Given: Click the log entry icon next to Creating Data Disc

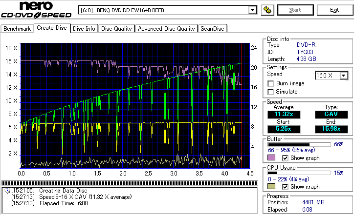Looking at the screenshot, I should tap(6, 190).
